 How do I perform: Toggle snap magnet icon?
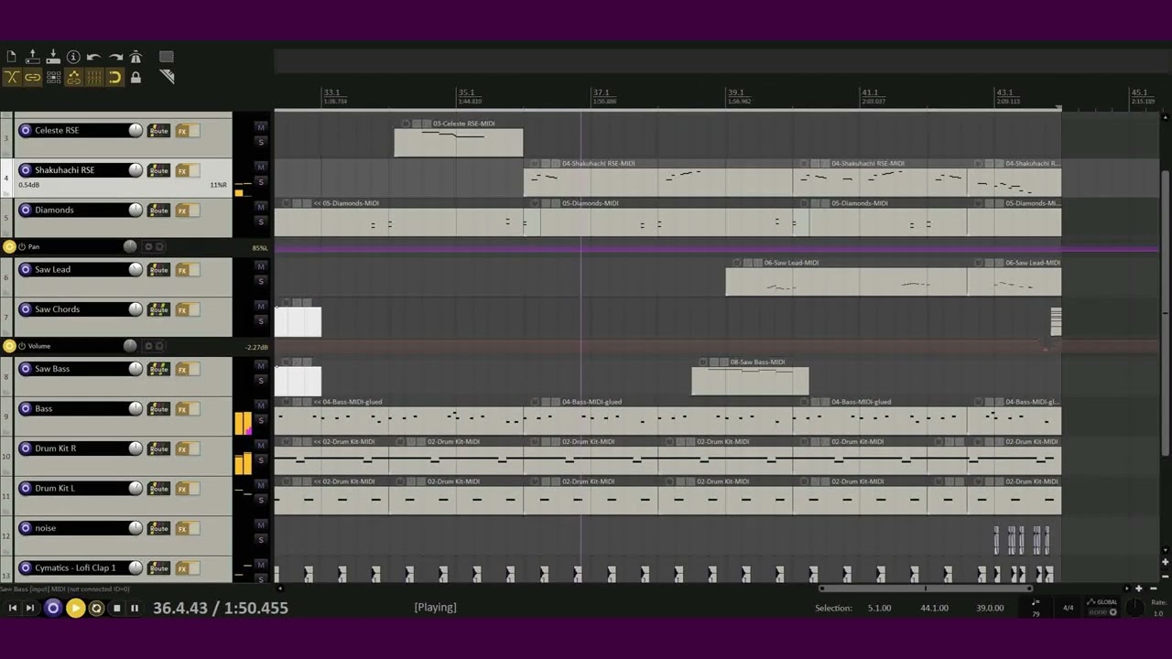(x=115, y=78)
